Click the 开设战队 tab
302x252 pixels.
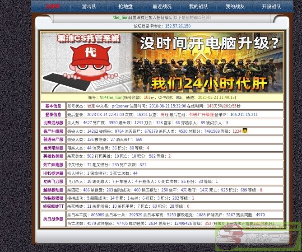click(x=271, y=7)
